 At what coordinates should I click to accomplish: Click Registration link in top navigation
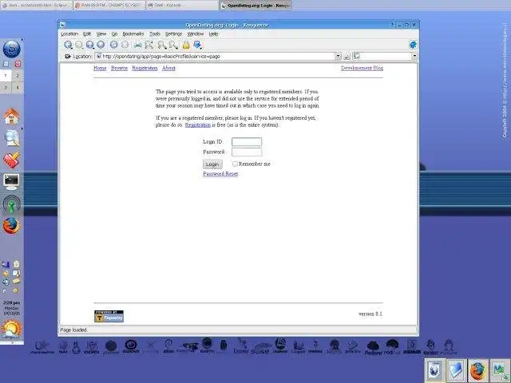(x=145, y=68)
